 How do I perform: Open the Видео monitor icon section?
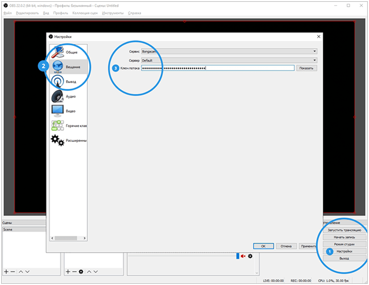point(58,111)
